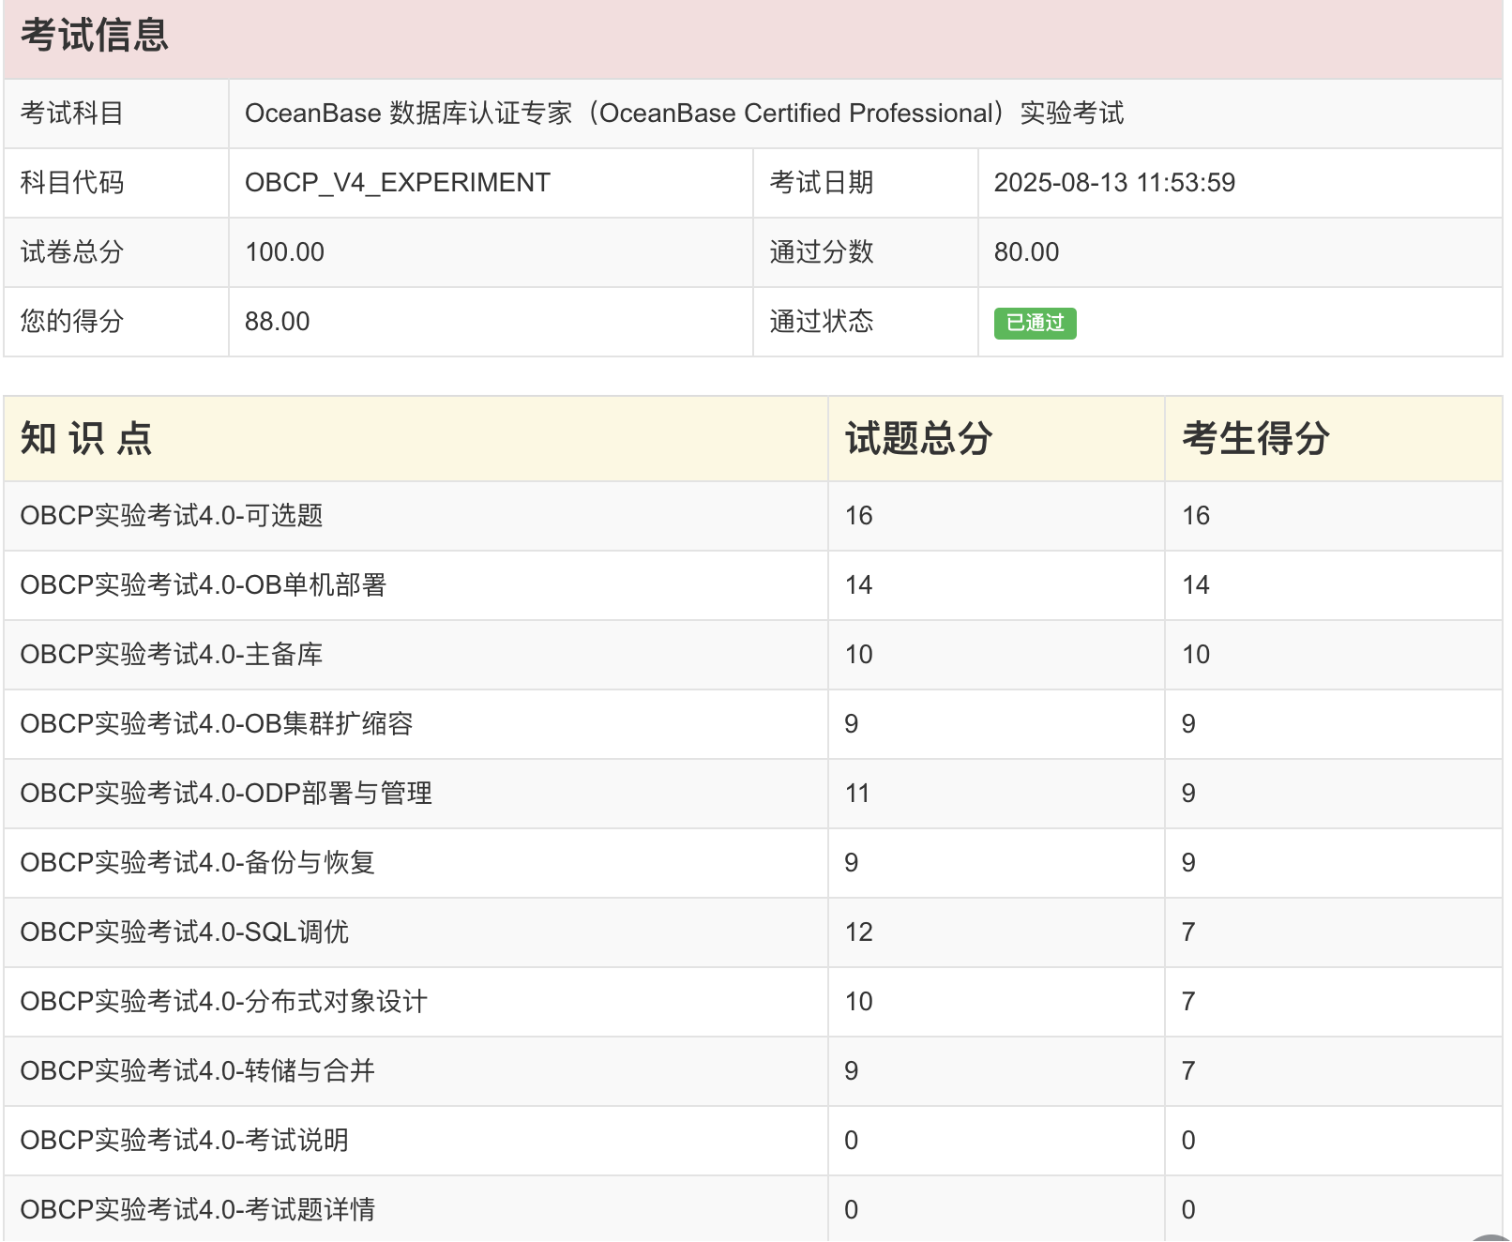Select the score value 88.00
Screen dimensions: 1512x1242
point(278,322)
